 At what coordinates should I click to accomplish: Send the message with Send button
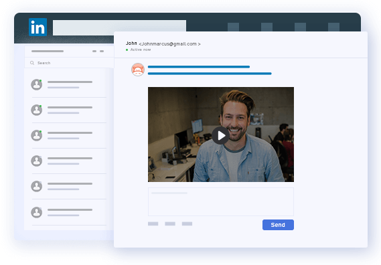point(278,225)
